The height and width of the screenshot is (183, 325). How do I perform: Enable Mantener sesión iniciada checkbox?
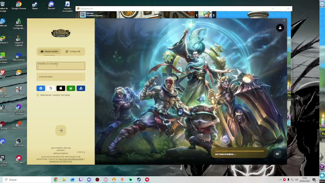(38, 95)
